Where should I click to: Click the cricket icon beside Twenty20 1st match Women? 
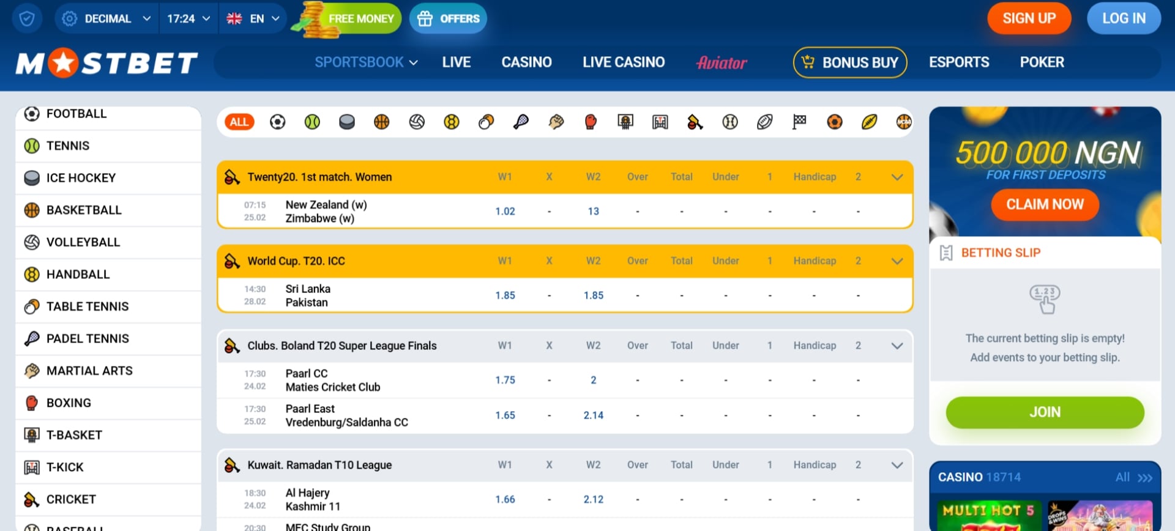(x=232, y=177)
